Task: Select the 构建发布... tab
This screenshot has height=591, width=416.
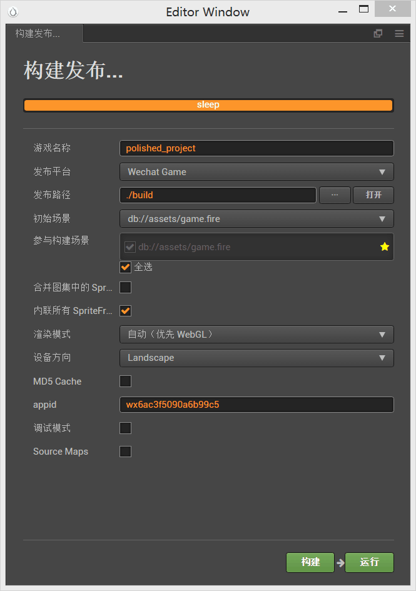Action: 44,34
